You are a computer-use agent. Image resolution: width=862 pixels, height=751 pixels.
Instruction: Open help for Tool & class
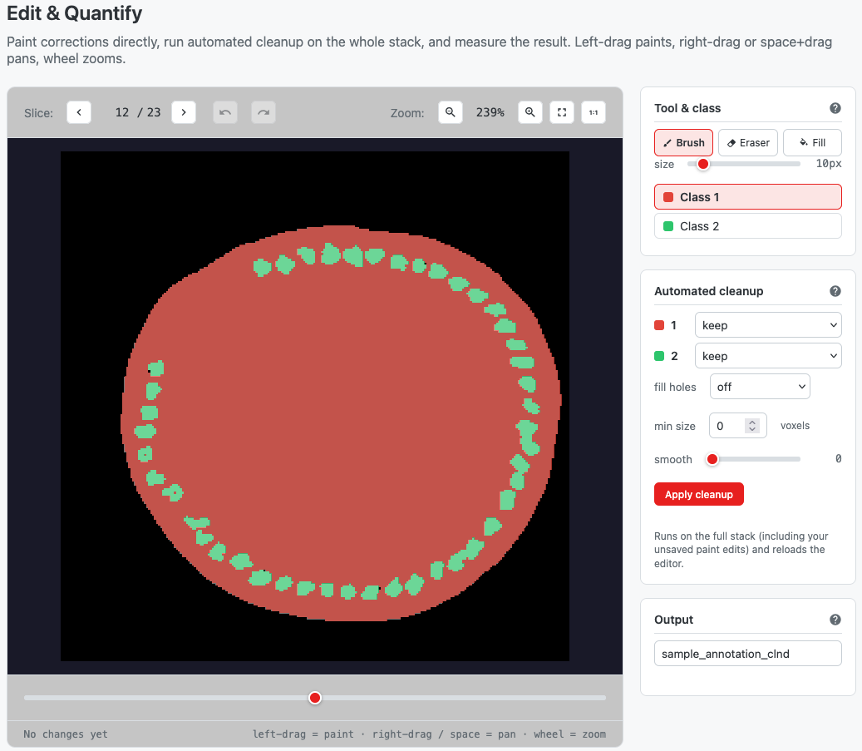pos(835,108)
